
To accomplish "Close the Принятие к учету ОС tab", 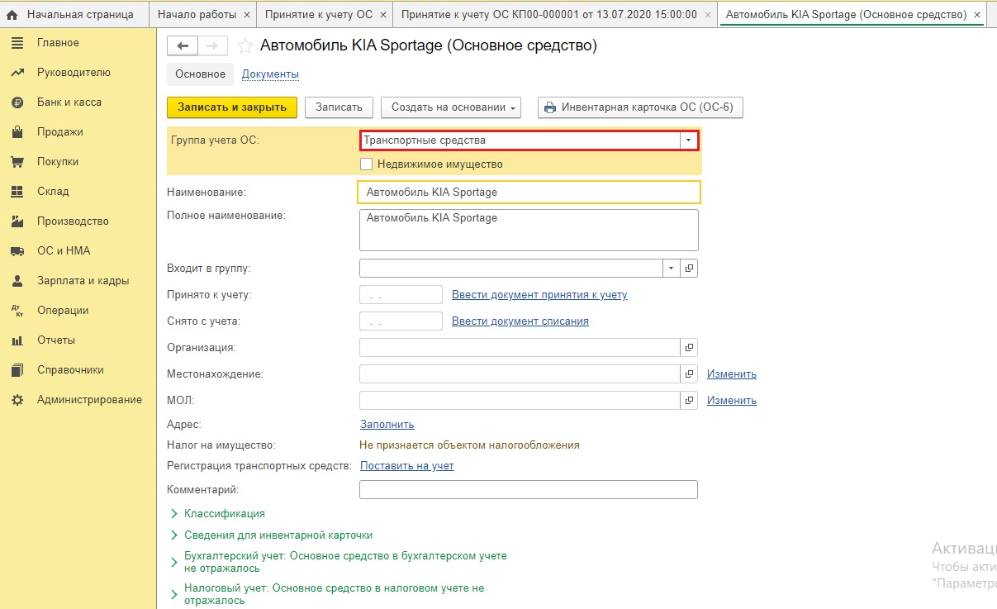I will (x=384, y=15).
